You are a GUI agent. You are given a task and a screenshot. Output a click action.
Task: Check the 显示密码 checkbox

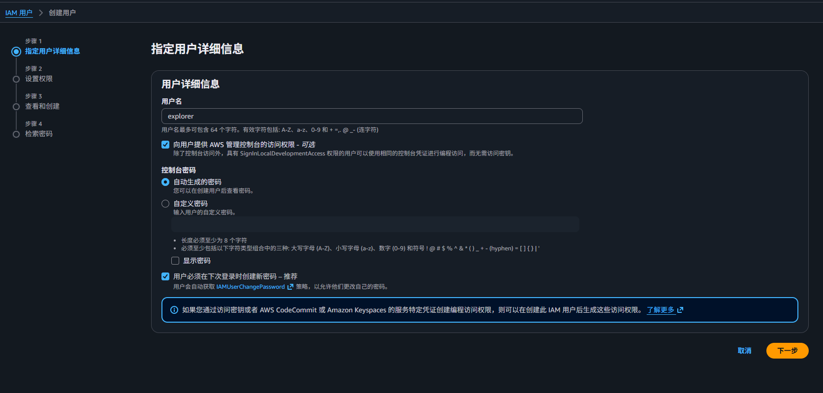(175, 261)
